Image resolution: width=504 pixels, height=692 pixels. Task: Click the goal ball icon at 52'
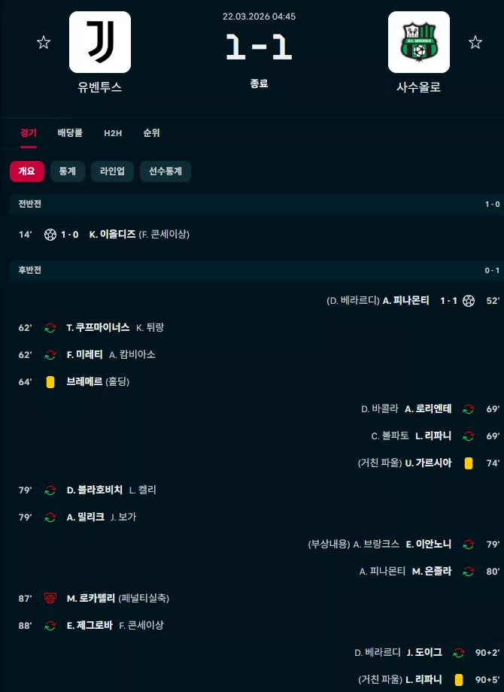469,301
